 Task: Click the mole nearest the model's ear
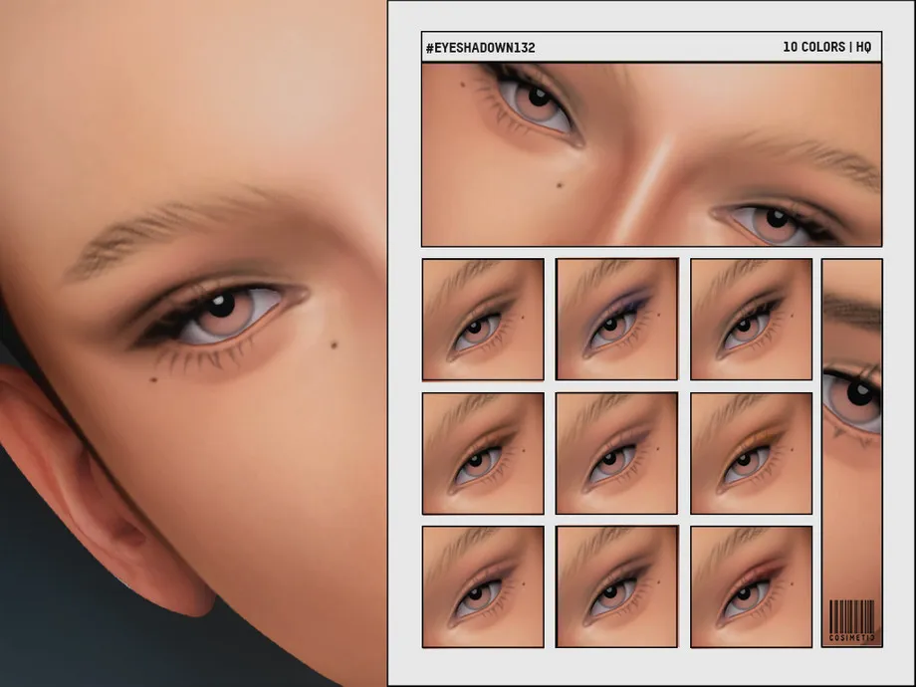click(x=153, y=377)
